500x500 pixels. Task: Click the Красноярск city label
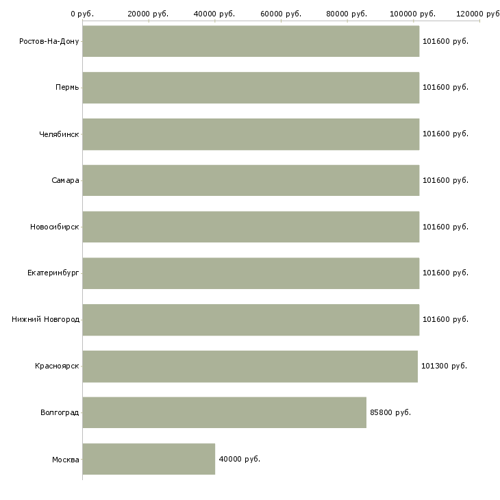(x=57, y=366)
